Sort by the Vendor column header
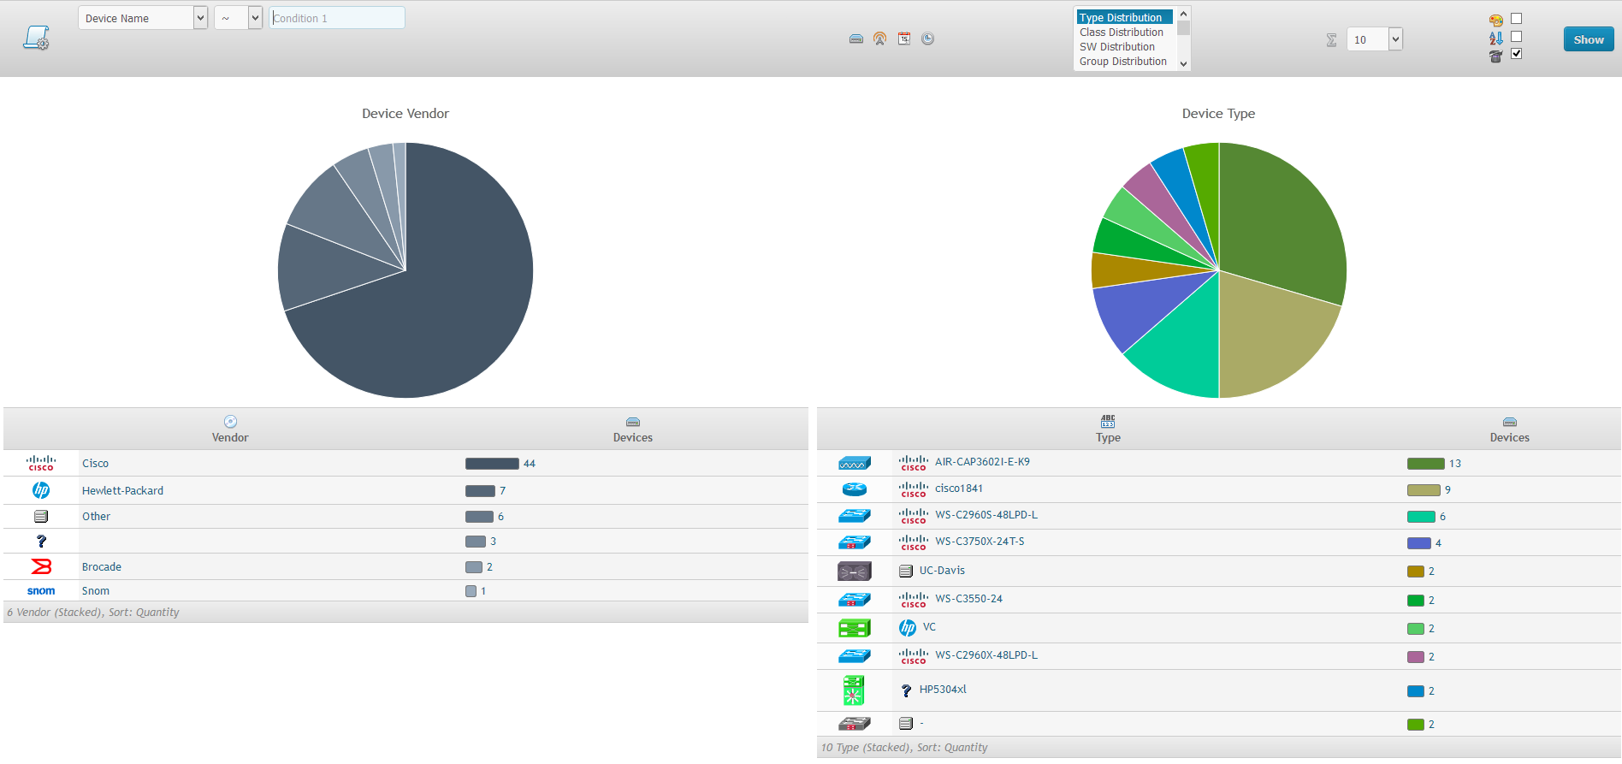1622x764 pixels. [x=230, y=437]
